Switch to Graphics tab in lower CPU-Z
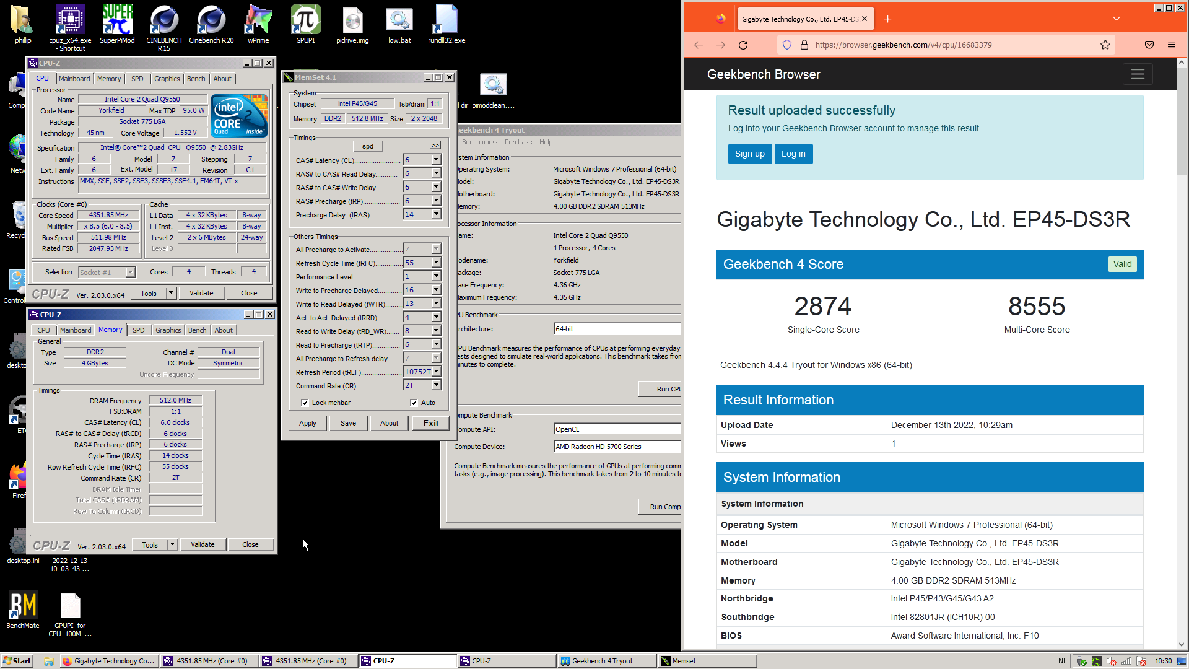 tap(168, 330)
